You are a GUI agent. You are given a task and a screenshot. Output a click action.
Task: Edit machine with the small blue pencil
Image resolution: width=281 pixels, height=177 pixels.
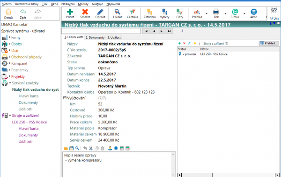(x=189, y=43)
